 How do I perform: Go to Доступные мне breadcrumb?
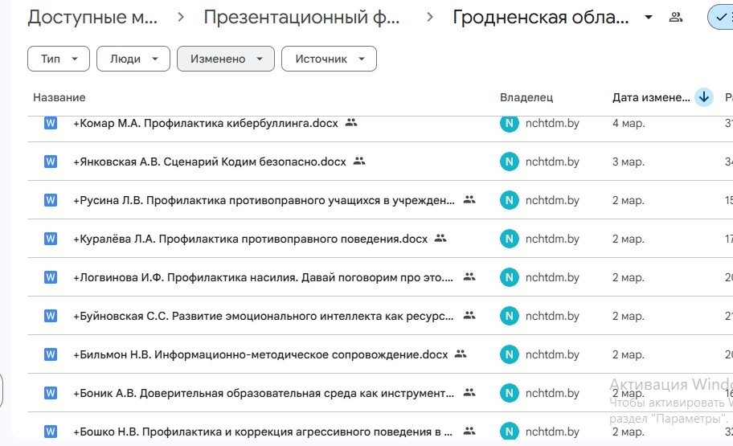tap(92, 18)
